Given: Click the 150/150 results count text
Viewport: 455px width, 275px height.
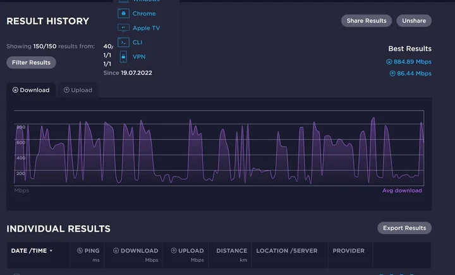Looking at the screenshot, I should 45,46.
